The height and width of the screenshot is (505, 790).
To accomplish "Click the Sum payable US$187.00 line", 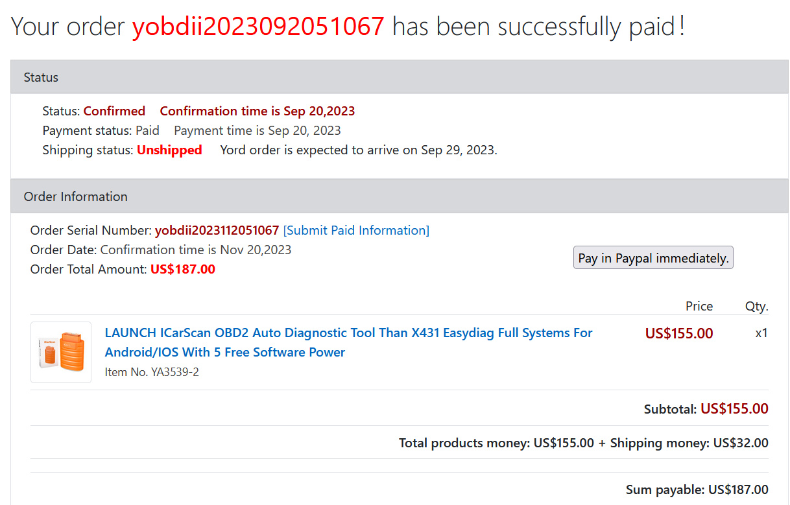I will pos(697,489).
